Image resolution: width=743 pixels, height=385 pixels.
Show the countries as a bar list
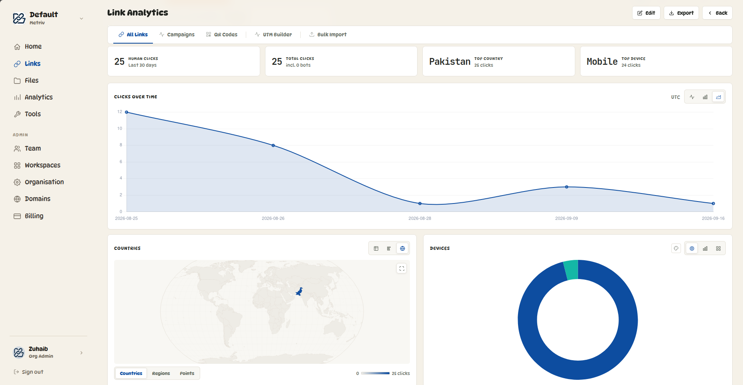[389, 248]
